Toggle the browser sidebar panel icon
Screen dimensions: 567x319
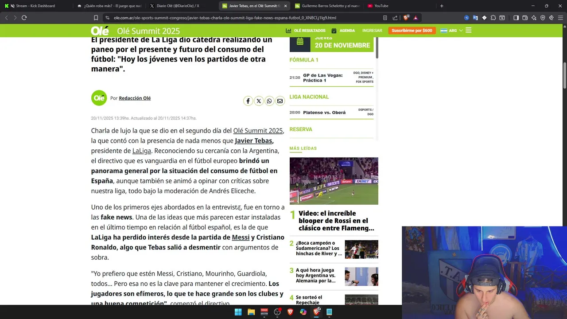tap(516, 18)
